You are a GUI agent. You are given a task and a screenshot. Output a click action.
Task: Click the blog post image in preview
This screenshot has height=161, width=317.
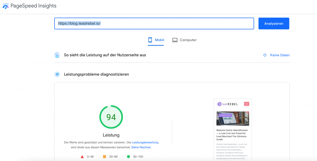pyautogui.click(x=233, y=118)
